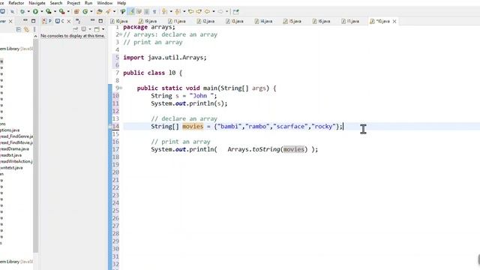This screenshot has width=480, height=270.
Task: Select writetxt.java in the Package Explorer
Action: [12, 168]
